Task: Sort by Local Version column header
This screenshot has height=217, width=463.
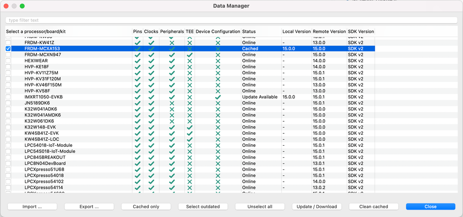Action: point(296,31)
